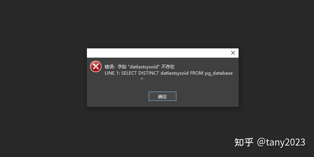
Task: Click the @tany2023 watermark handle
Action: click(x=281, y=142)
